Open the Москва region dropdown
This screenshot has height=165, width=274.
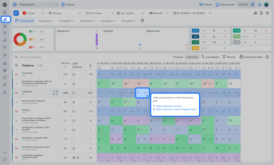pyautogui.click(x=65, y=13)
